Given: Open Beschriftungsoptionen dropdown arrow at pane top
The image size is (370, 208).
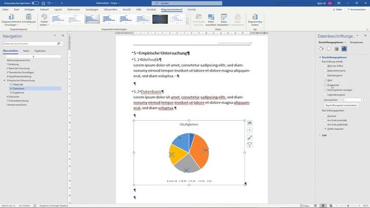Looking at the screenshot, I should click(x=346, y=42).
